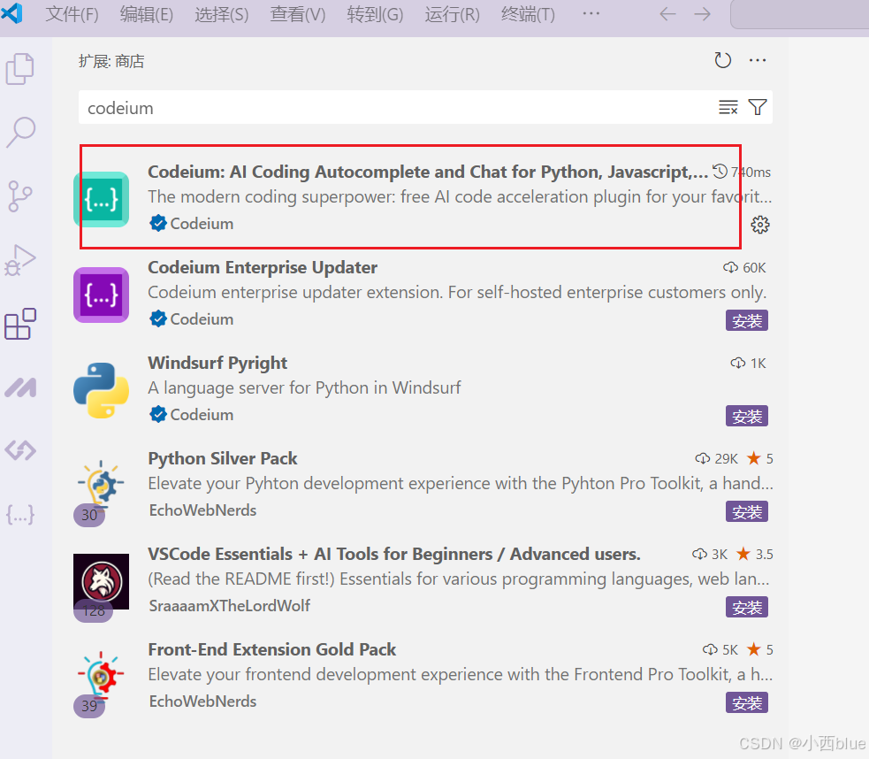Image resolution: width=869 pixels, height=759 pixels.
Task: Click Codeium AI Coding Autocomplete extension icon
Action: (x=102, y=199)
